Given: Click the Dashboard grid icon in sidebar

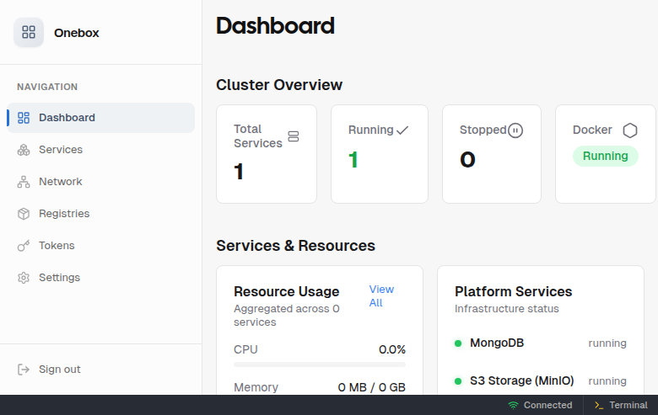Looking at the screenshot, I should (24, 118).
